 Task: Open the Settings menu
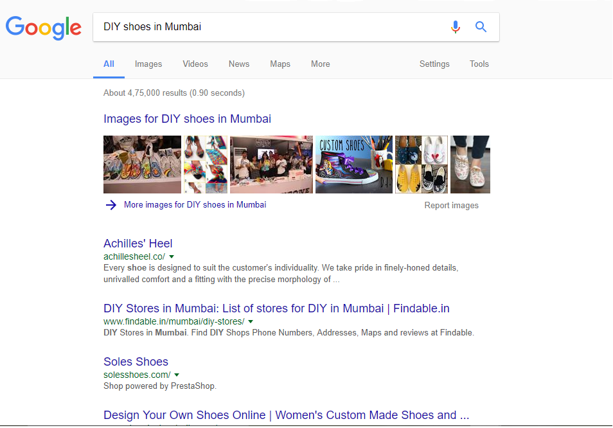click(434, 64)
